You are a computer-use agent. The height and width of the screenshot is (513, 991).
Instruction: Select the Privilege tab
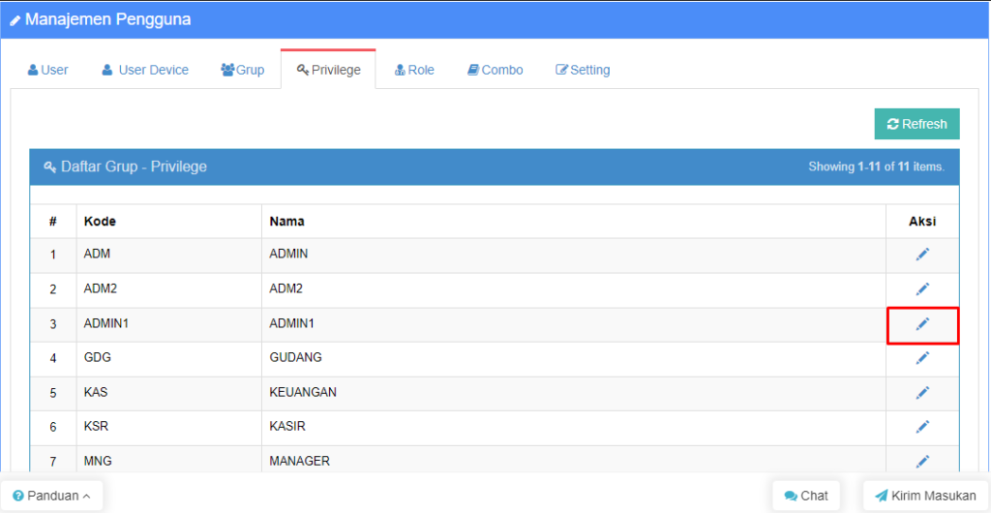(328, 70)
